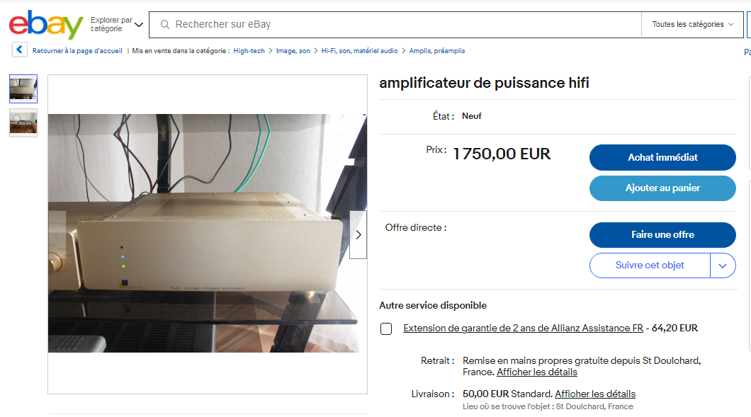This screenshot has width=751, height=417.
Task: Click 'Faire une offre' button
Action: pos(662,234)
